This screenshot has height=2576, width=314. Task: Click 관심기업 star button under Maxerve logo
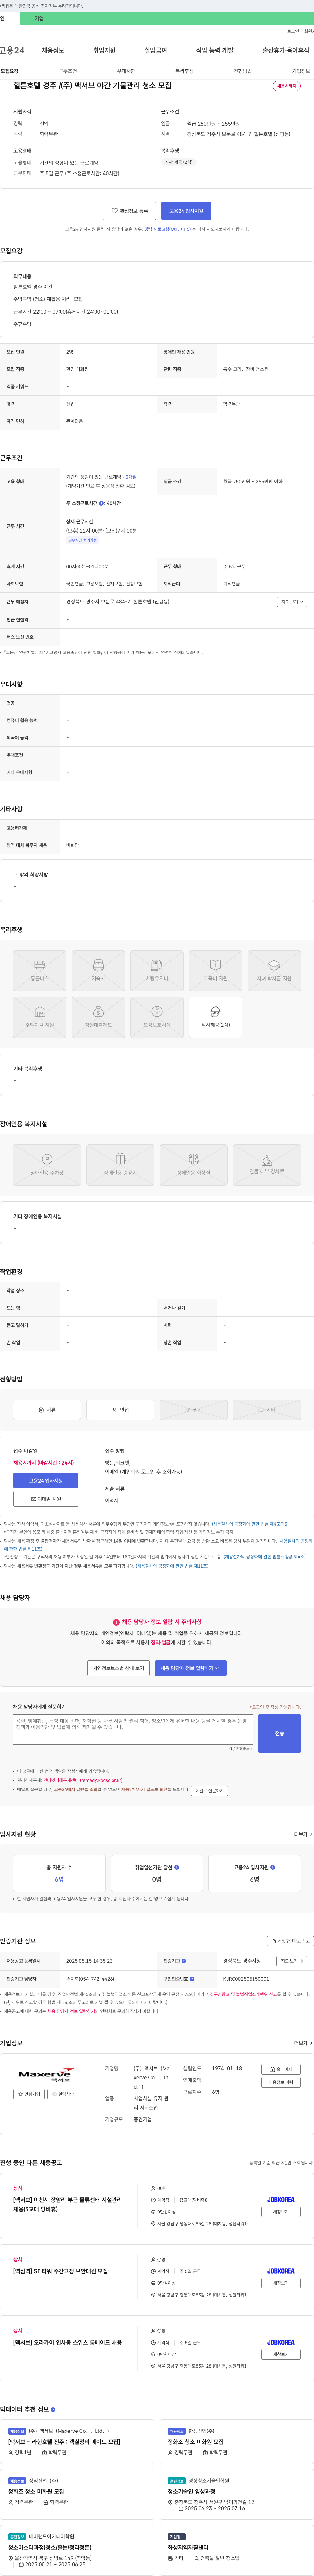pyautogui.click(x=29, y=2094)
